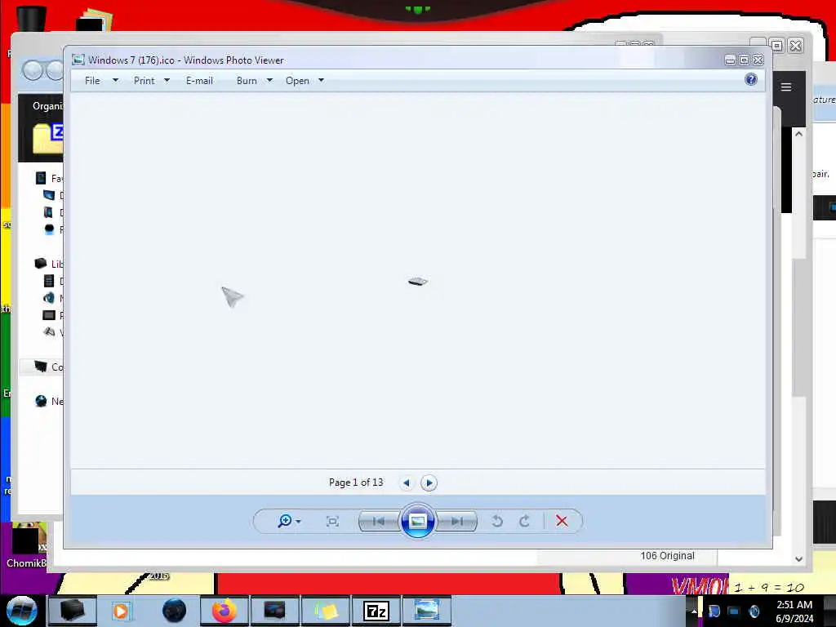
Task: Open the Open menu
Action: tap(297, 81)
